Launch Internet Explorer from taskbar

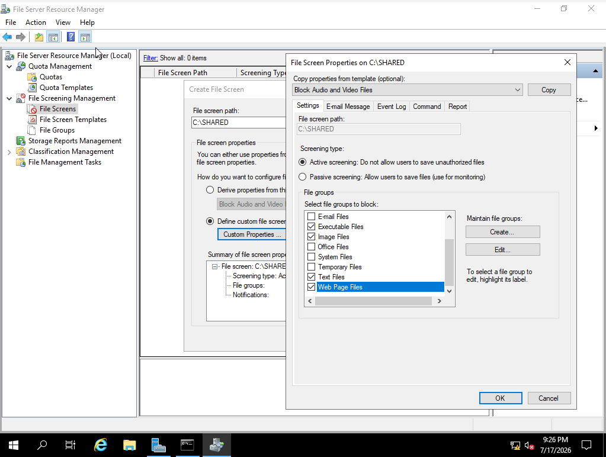click(x=101, y=445)
